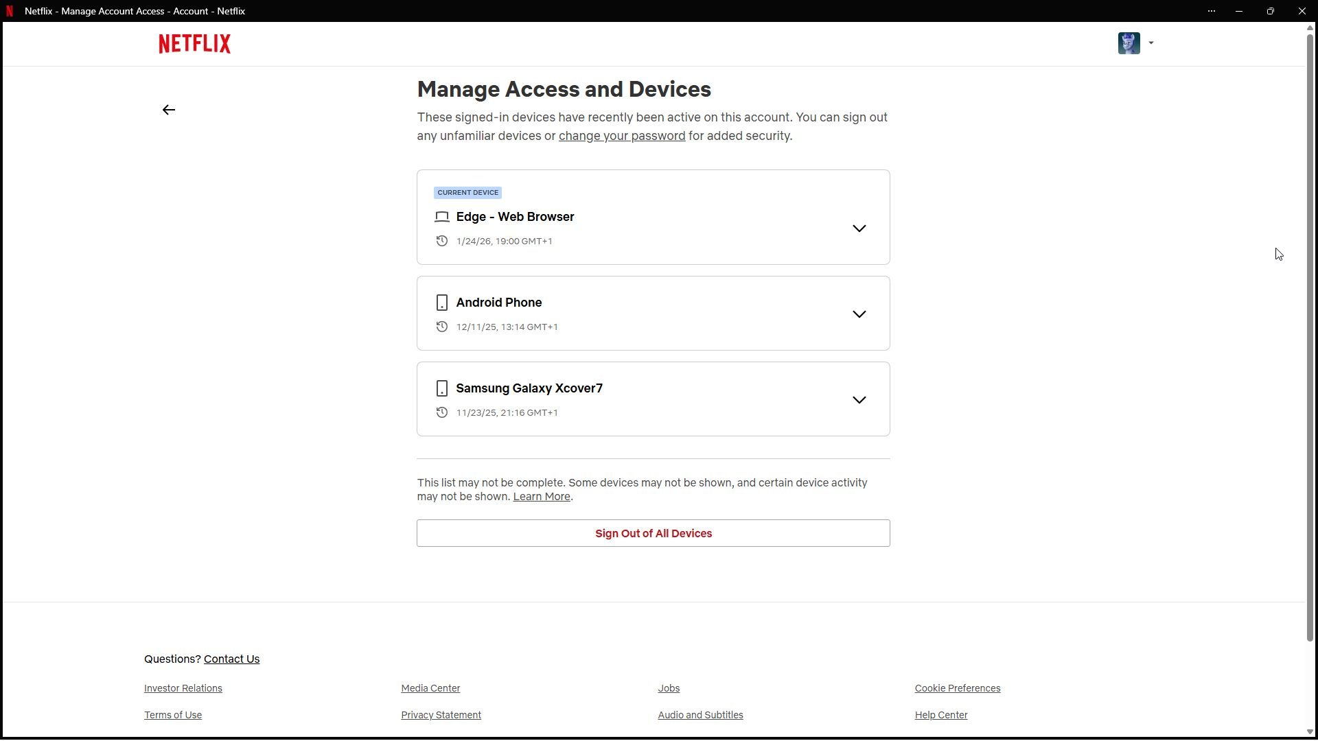Click the 12/11/25, 13:14 GMT+1 timestamp
Screen dimensions: 1318x741
(x=507, y=327)
